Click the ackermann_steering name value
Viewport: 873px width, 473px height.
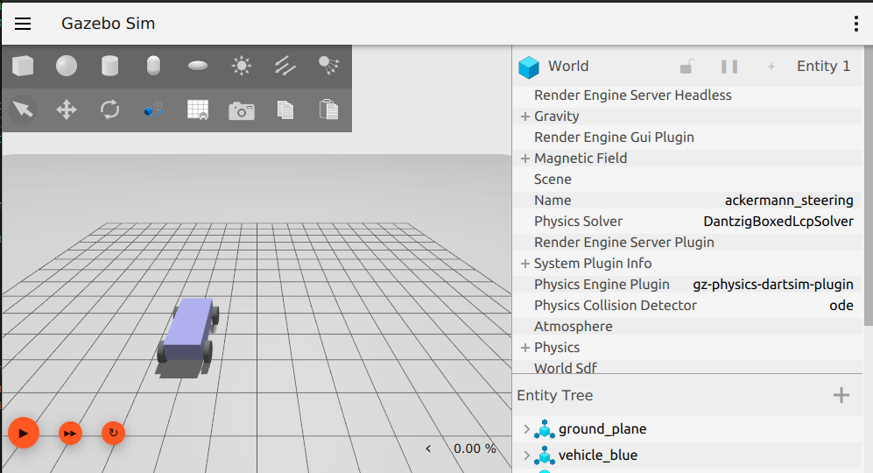coord(789,200)
